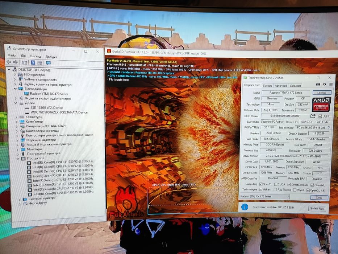The image size is (338, 254).
Task: Click the Radeon RX 470 Series display adapter icon
Action: point(26,94)
